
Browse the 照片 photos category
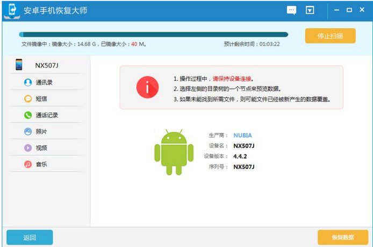coord(41,131)
